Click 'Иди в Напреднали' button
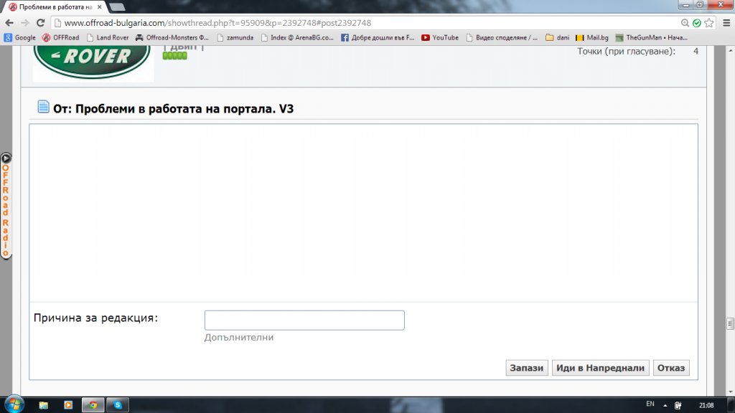The width and height of the screenshot is (735, 413). coord(600,368)
